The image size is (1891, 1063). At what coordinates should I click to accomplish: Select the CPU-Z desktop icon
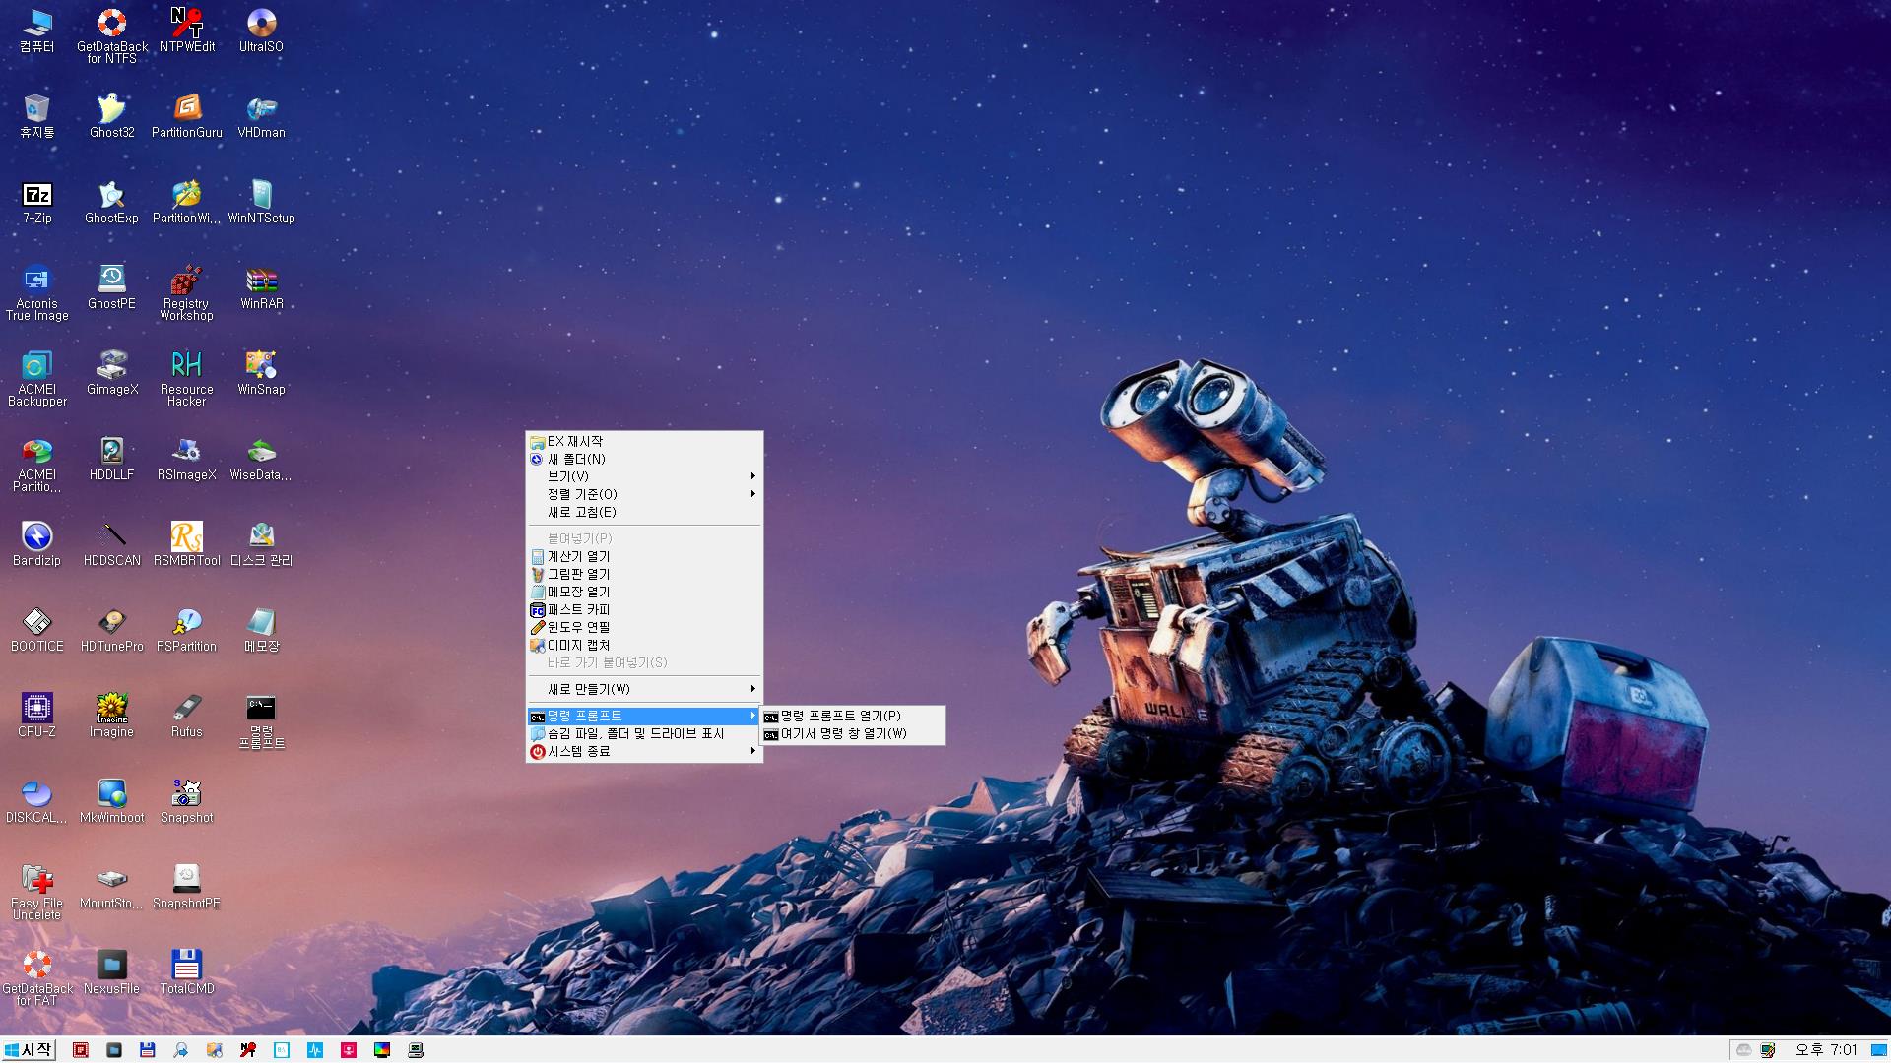(x=37, y=715)
